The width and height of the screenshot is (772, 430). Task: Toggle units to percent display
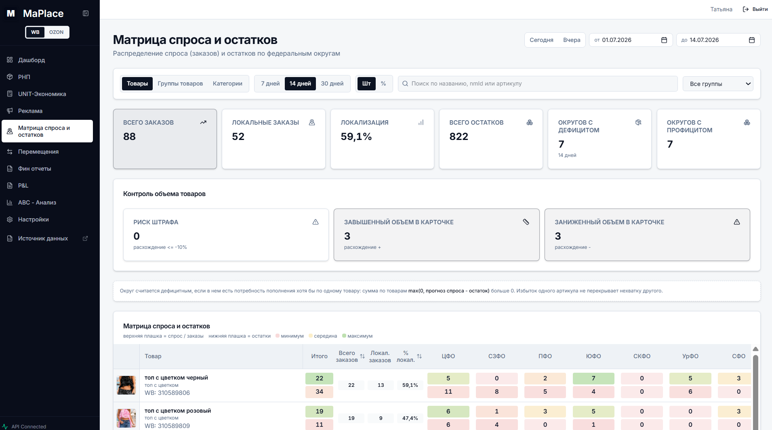383,83
